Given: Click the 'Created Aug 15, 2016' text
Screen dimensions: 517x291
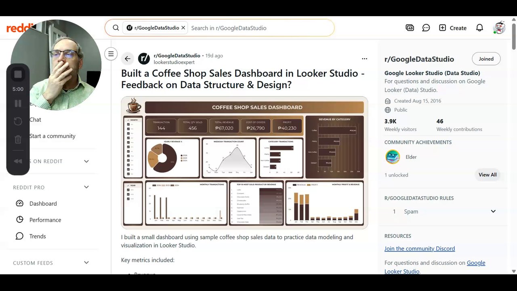Looking at the screenshot, I should (418, 101).
